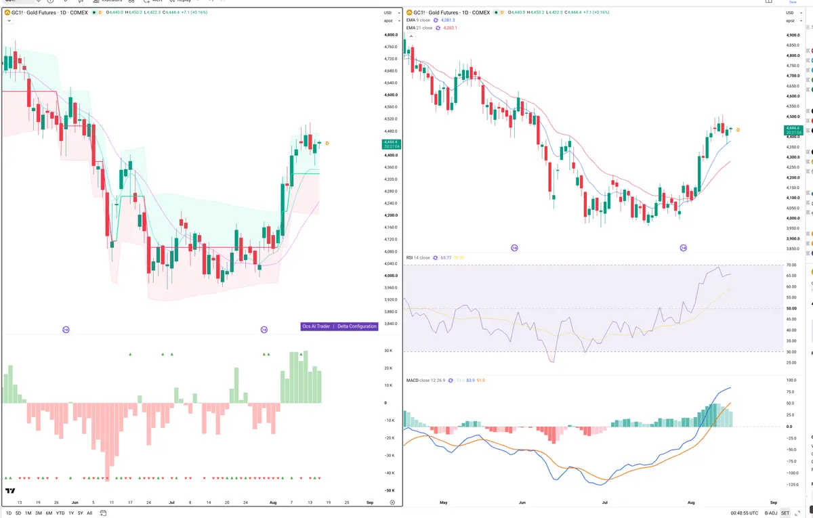Click the D marker beside last candle, right chart
Viewport: 813px width, 518px height.
(x=738, y=129)
